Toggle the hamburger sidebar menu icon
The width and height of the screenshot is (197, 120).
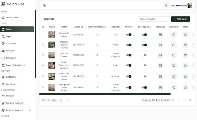[x=44, y=5]
